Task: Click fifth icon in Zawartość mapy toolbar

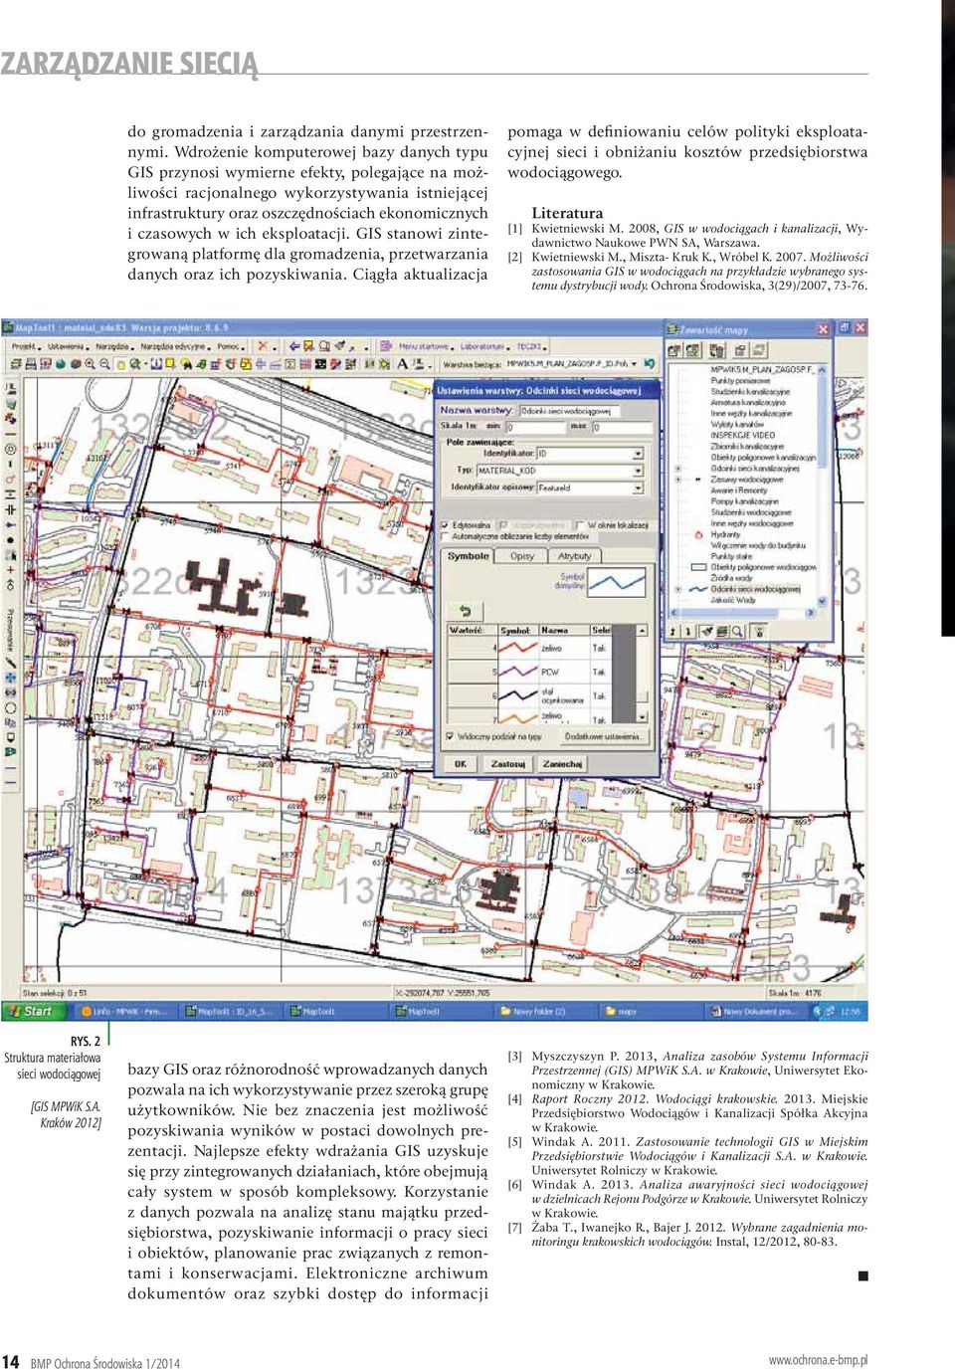Action: coord(760,350)
